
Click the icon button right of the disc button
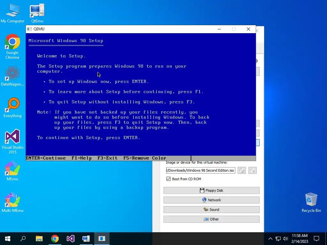(x=253, y=170)
